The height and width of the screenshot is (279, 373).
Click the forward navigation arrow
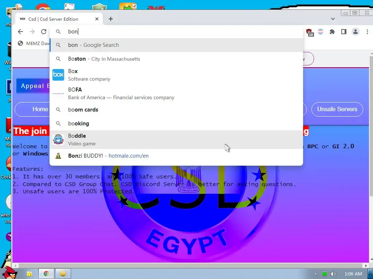point(32,32)
